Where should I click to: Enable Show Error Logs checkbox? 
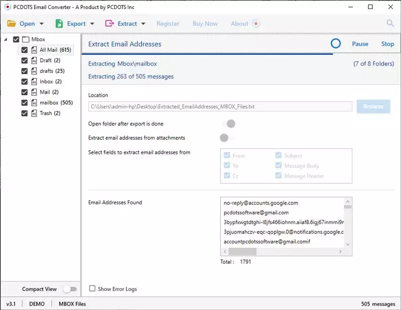(x=92, y=288)
